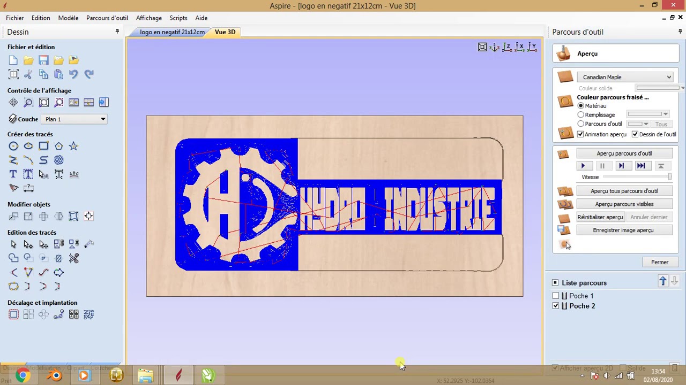This screenshot has width=686, height=385.
Task: Draw an ellipse with the ellipse tool
Action: [x=28, y=146]
